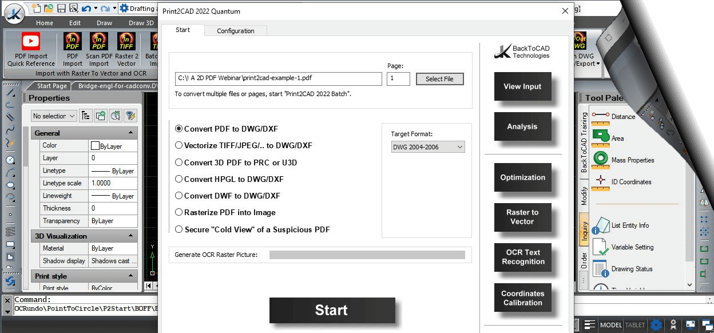Click the Select File button

pyautogui.click(x=439, y=79)
